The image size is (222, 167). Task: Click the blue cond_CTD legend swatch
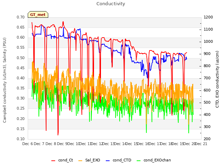(x=108, y=160)
